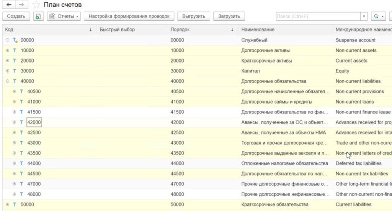Click the account icon of row 00000

click(x=15, y=40)
